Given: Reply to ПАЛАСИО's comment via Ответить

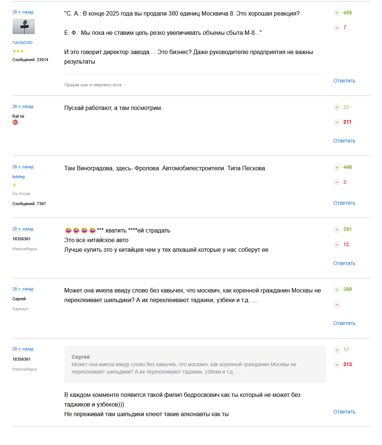Looking at the screenshot, I should coord(344,81).
